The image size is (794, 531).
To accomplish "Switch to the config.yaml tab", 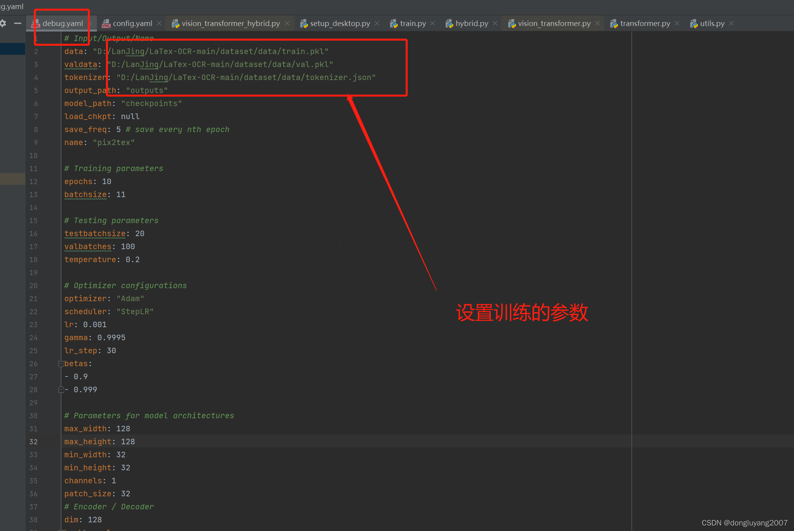I will point(132,24).
